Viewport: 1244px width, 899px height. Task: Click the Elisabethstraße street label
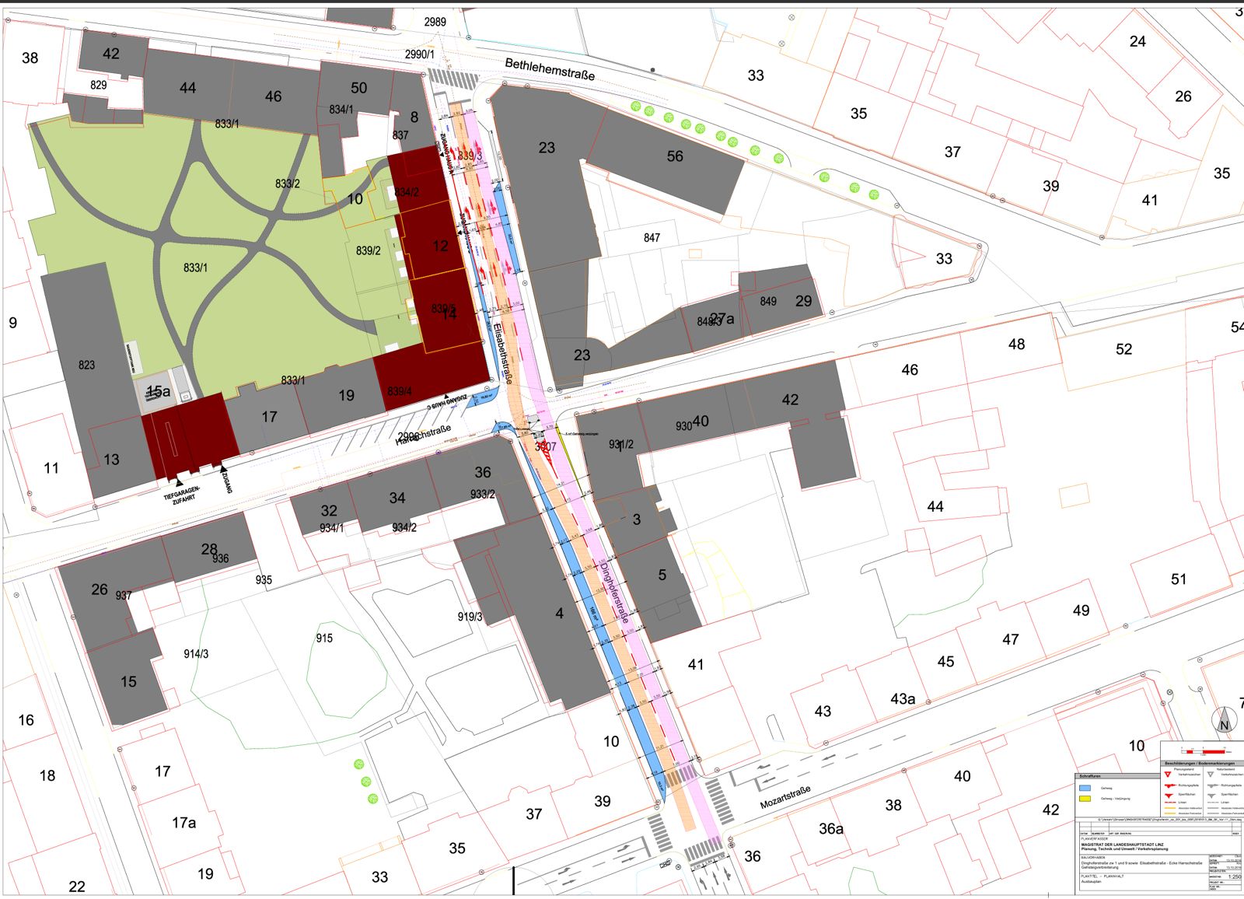click(503, 354)
